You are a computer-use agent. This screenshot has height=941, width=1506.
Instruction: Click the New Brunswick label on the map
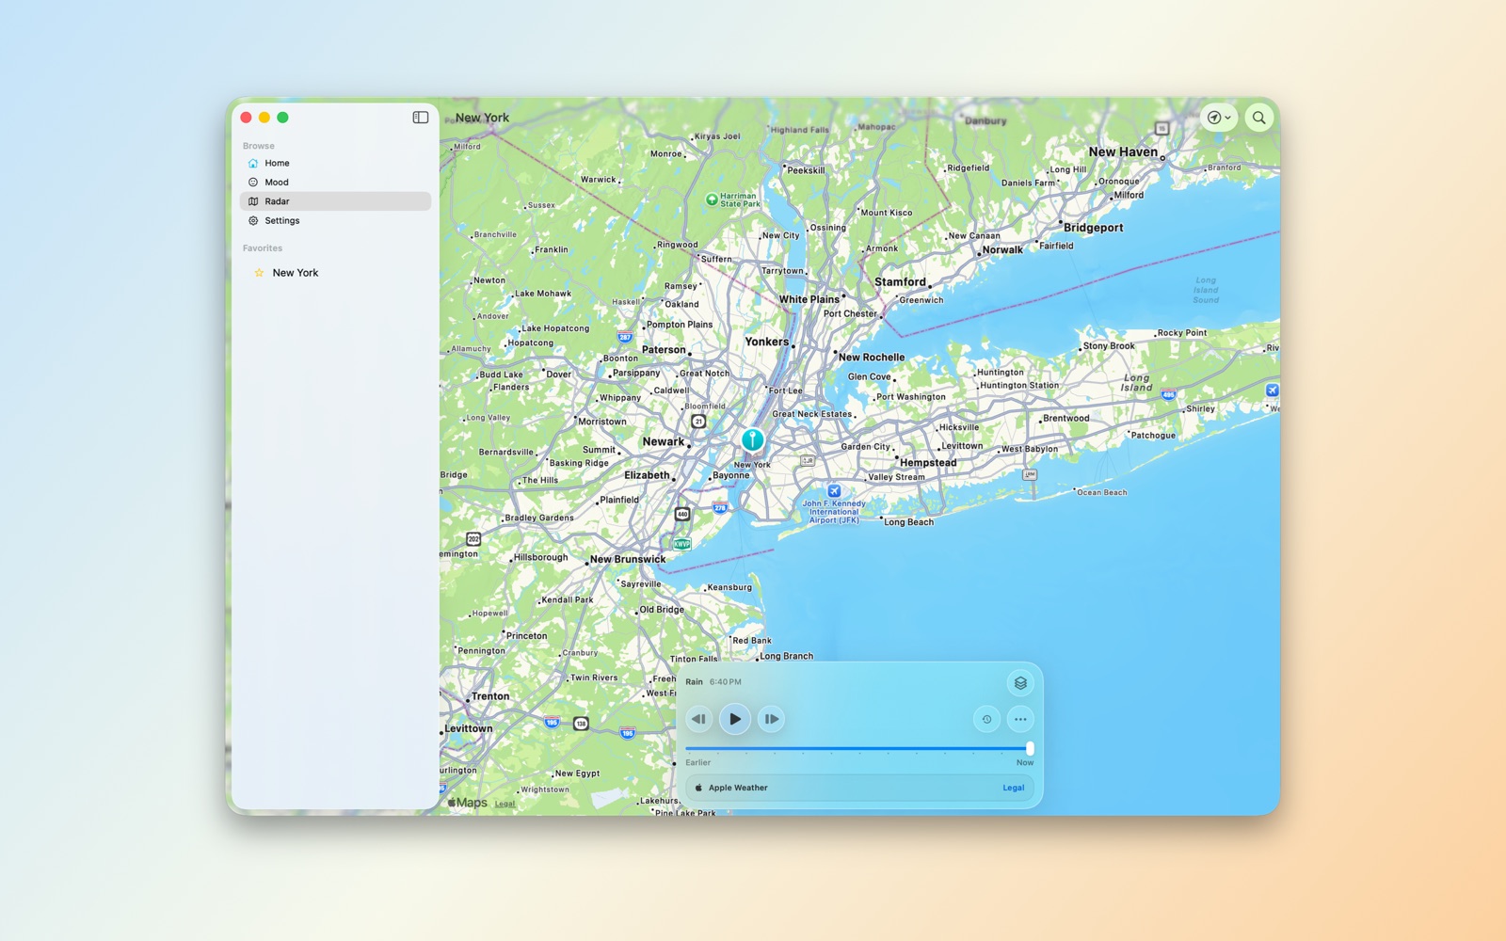pyautogui.click(x=628, y=559)
